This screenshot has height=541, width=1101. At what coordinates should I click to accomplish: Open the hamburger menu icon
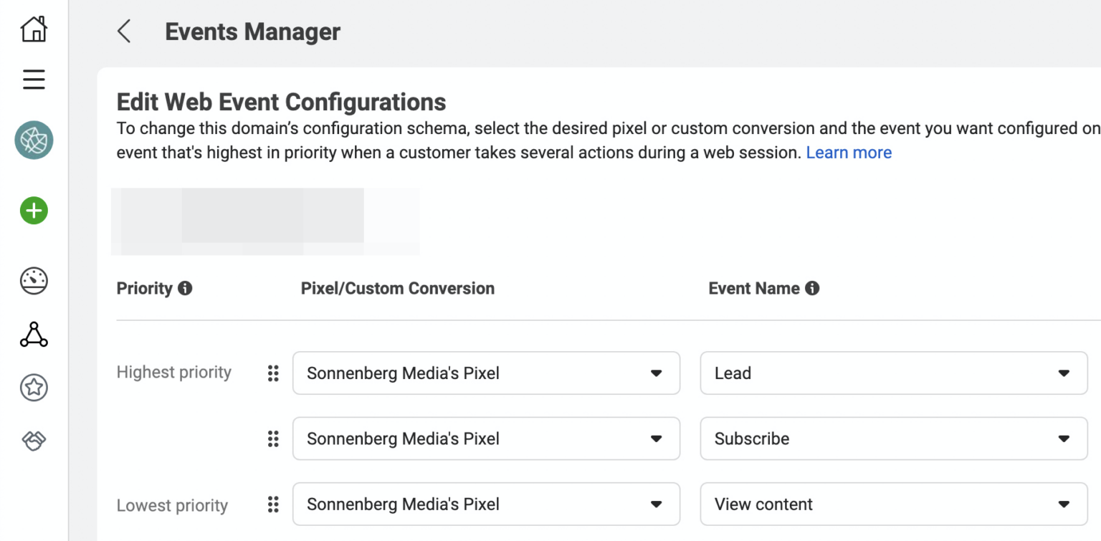point(34,79)
